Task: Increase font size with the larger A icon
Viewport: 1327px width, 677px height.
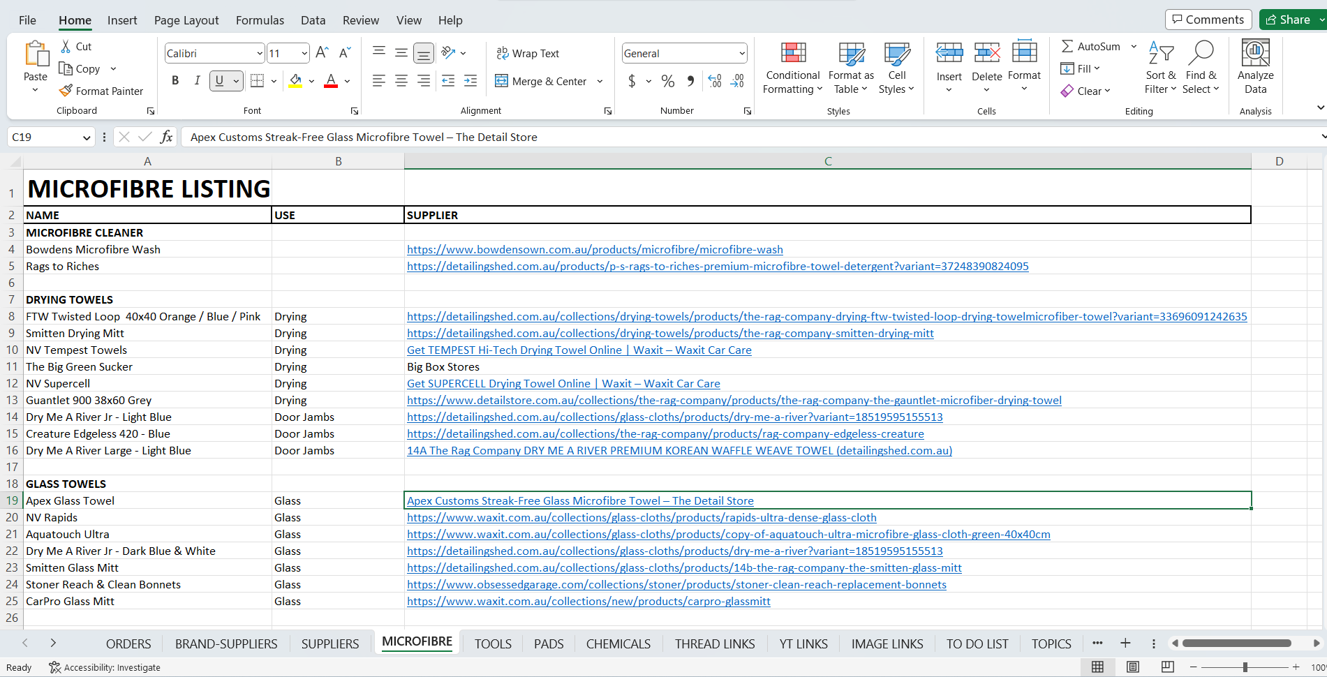Action: 322,53
